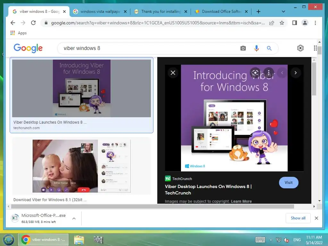Open Download Viber for Windows 8.1 caption
The width and height of the screenshot is (328, 246).
pos(50,200)
